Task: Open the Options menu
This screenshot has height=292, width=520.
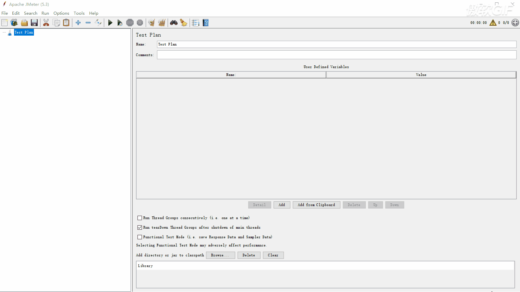Action: [x=61, y=13]
